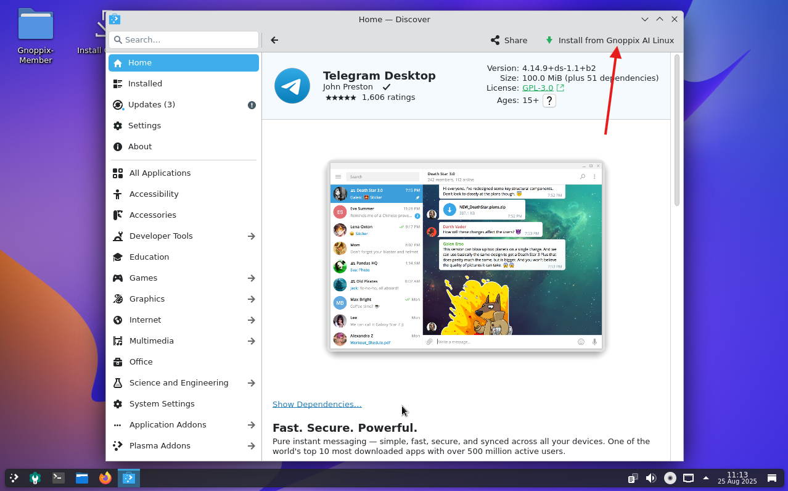Screen dimensions: 788x491
Task: Install from Gnoppix AI Linux
Action: (x=609, y=40)
